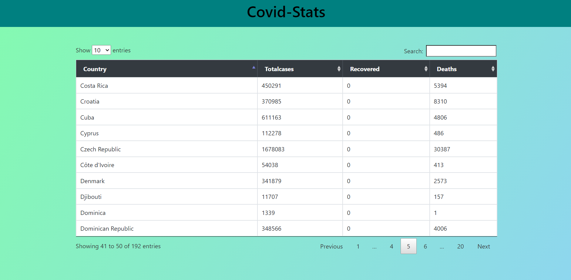Viewport: 571px width, 280px height.
Task: Go to the Previous page
Action: (x=331, y=246)
